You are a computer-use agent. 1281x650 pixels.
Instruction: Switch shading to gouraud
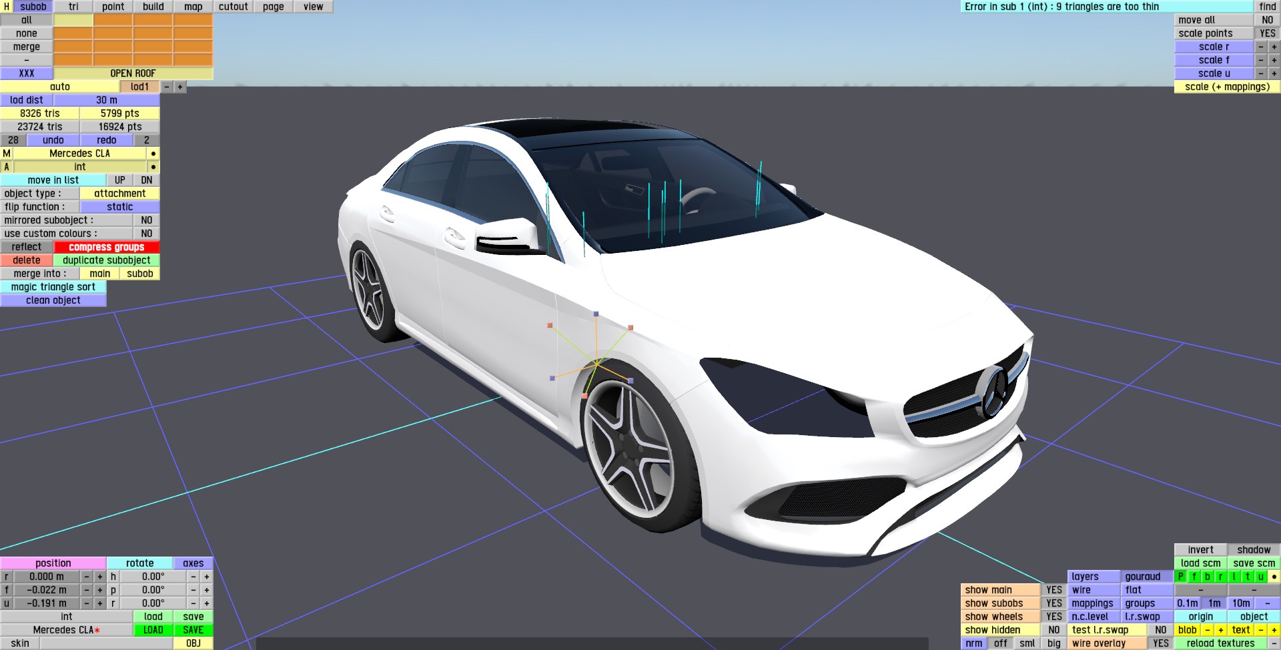coord(1148,577)
